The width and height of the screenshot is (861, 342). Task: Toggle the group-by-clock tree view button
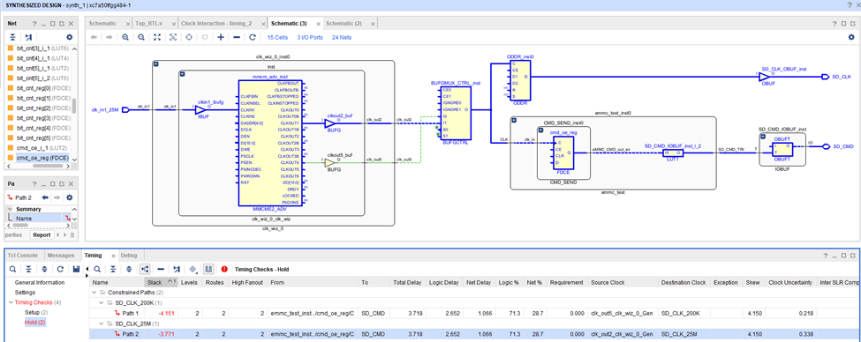[145, 269]
